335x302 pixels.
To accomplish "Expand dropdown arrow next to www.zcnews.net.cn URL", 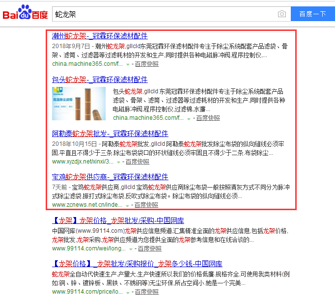I will (x=127, y=205).
